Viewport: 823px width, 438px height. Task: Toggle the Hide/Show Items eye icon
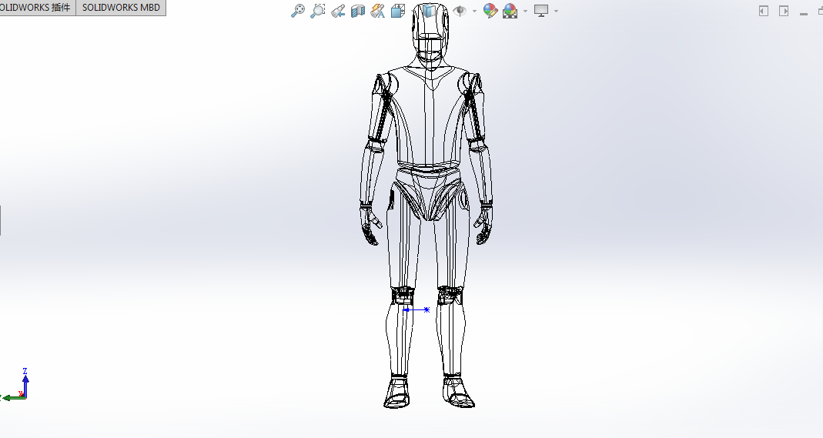click(460, 11)
